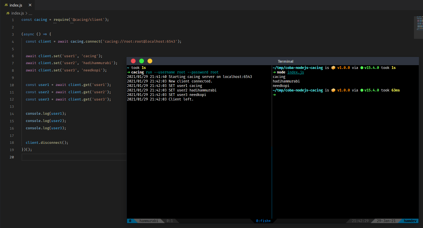This screenshot has width=423, height=228.
Task: Click the JS file icon in tab
Action: click(6, 5)
